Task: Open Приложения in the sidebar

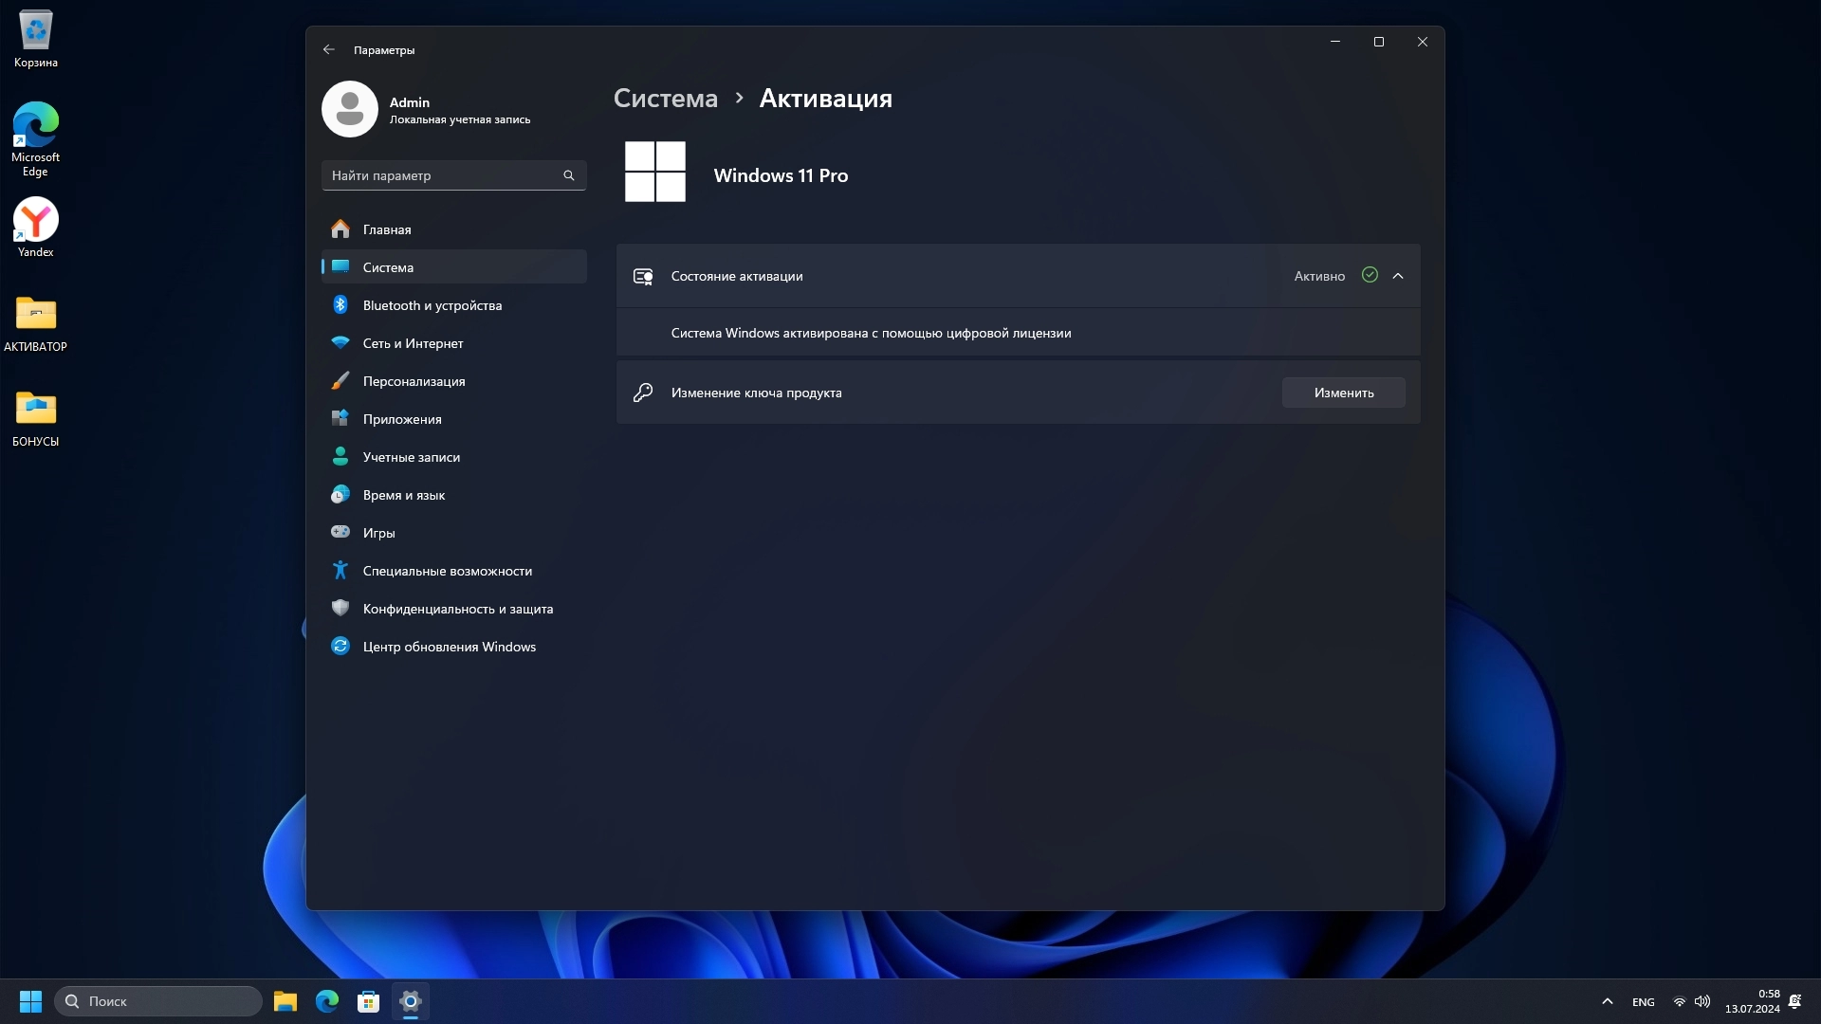Action: click(401, 419)
